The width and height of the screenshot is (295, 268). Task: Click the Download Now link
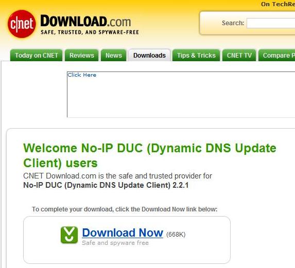pyautogui.click(x=123, y=233)
